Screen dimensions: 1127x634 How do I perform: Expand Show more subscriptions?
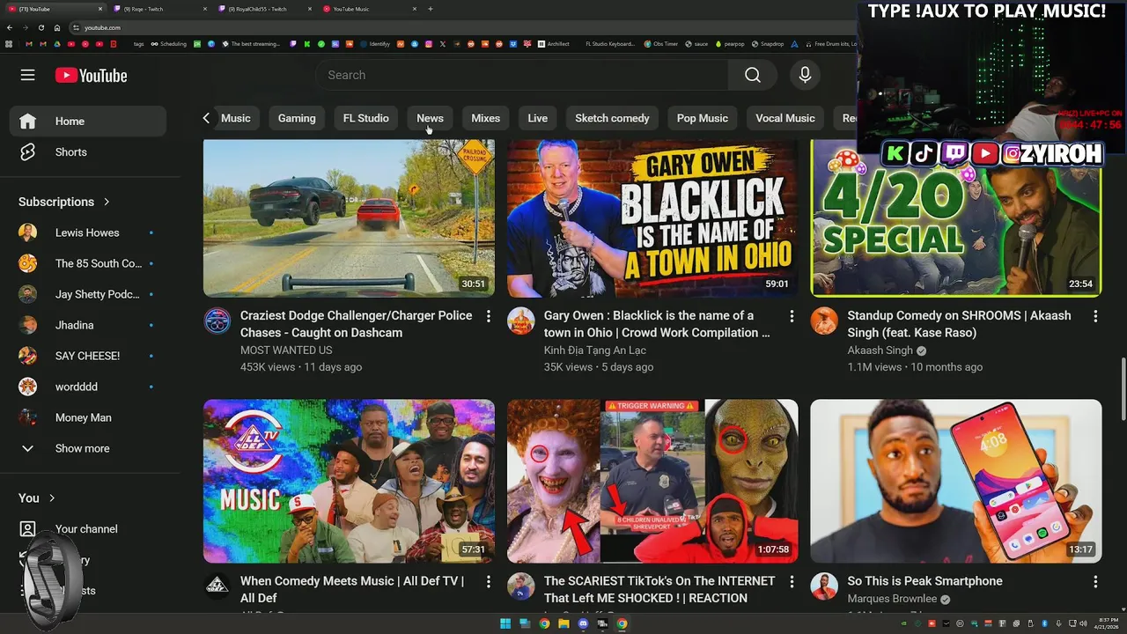pyautogui.click(x=82, y=448)
